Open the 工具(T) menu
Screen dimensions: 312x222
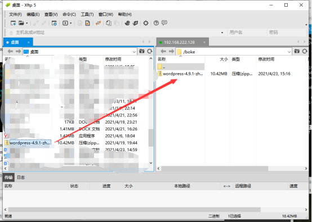87,15
